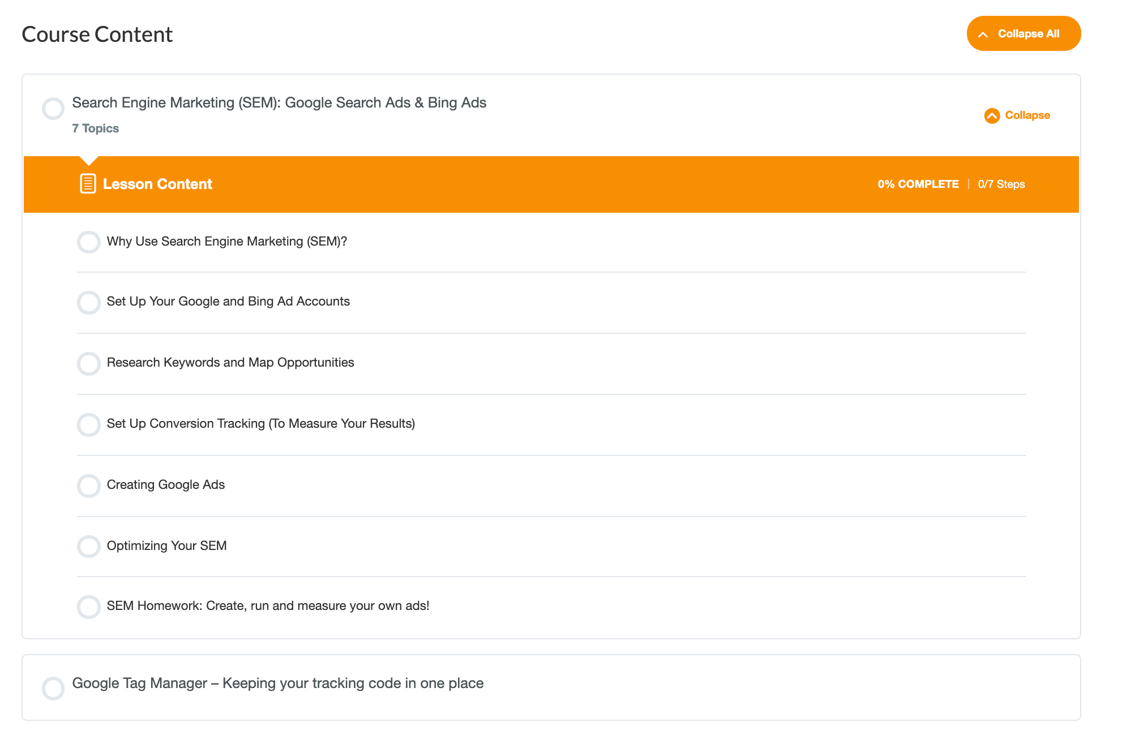This screenshot has width=1122, height=748.
Task: Open Google Tag Manager lesson
Action: tap(278, 683)
